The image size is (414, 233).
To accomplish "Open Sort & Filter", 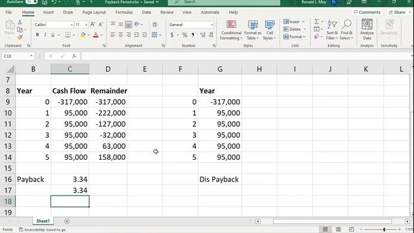I will (332, 30).
